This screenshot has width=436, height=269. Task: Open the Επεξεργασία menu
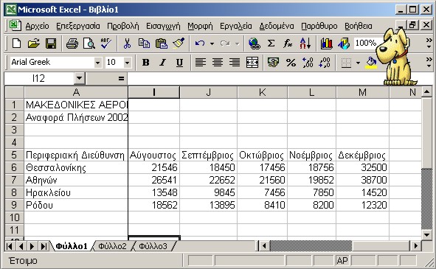(78, 26)
